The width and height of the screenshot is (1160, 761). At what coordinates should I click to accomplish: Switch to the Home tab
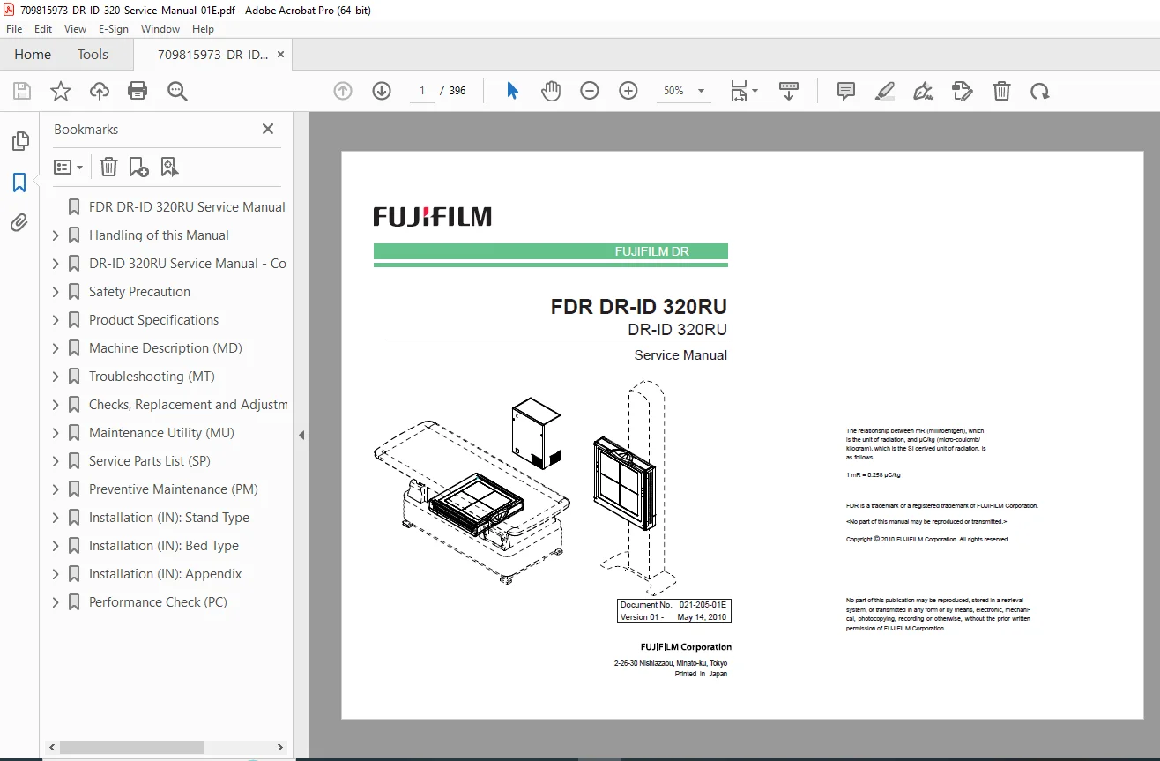click(33, 55)
